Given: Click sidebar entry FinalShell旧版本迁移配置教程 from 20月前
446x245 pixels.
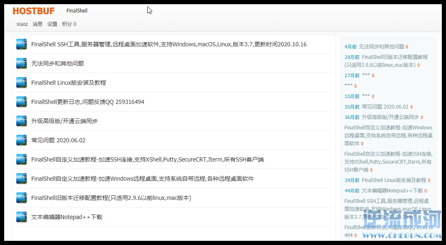Looking at the screenshot, I should (386, 61).
